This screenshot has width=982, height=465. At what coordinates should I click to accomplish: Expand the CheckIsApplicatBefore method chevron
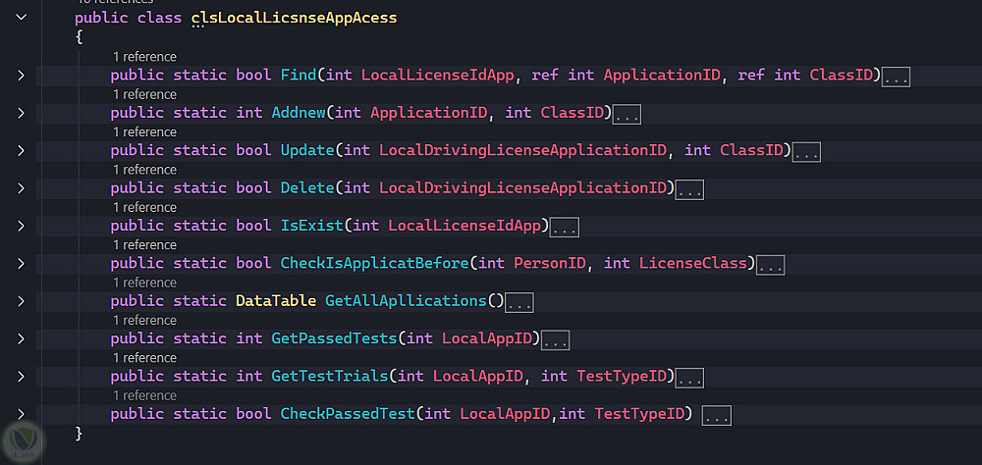(22, 264)
